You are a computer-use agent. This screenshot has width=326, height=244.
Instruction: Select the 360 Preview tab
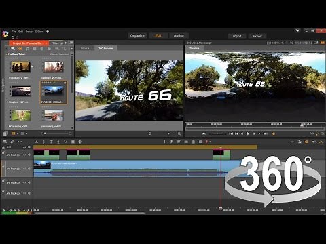click(x=105, y=48)
